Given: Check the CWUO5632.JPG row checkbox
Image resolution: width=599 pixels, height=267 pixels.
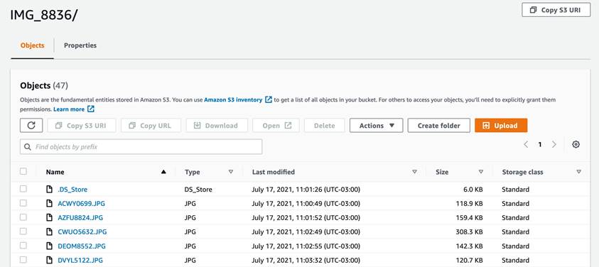Looking at the screenshot, I should [x=23, y=231].
